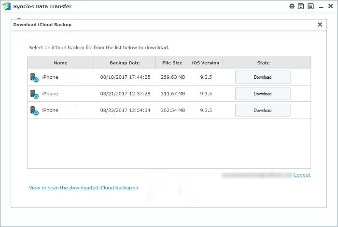Click iOS version 9.3.5 in the 362.54 MB row

coord(206,110)
